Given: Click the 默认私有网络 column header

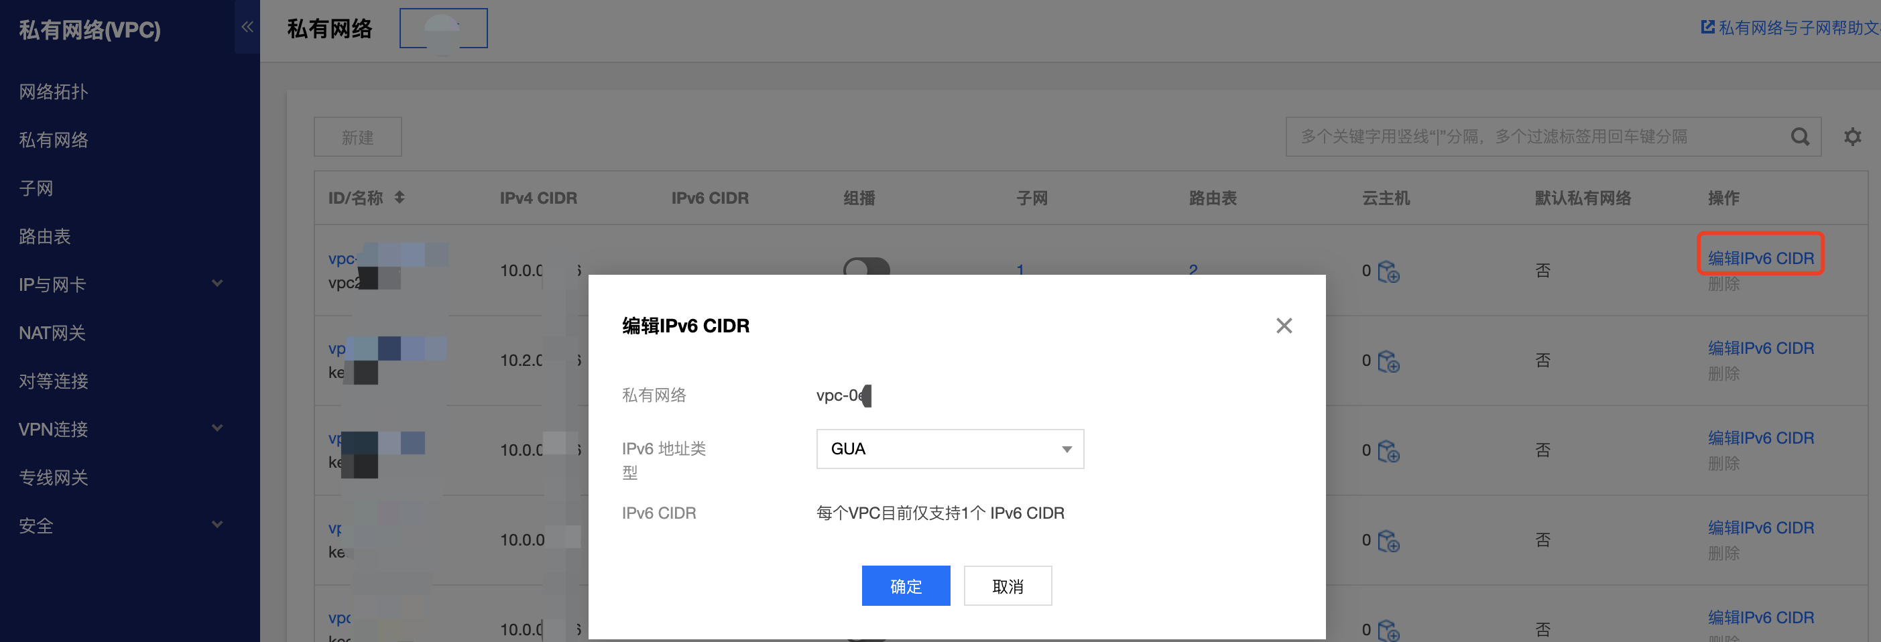Looking at the screenshot, I should pos(1582,198).
